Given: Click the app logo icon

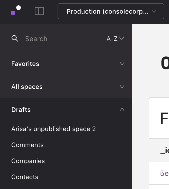Looking at the screenshot, I should point(16,10).
